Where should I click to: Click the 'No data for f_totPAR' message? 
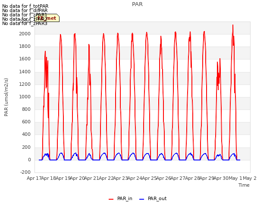pyautogui.click(x=25, y=6)
